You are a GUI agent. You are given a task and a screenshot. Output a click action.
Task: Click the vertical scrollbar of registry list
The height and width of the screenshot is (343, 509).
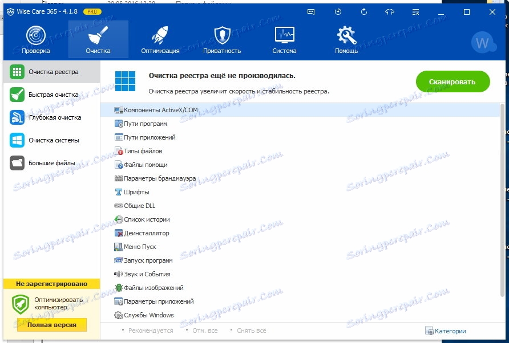coord(503,200)
